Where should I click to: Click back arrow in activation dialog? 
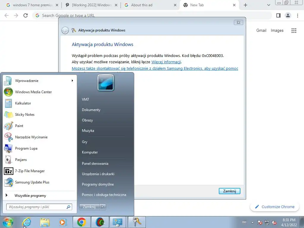pos(65,31)
